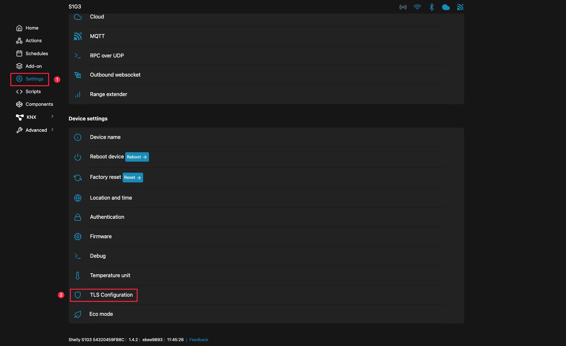This screenshot has width=566, height=346.
Task: Click the leaf icon beside Eco mode
Action: point(78,314)
